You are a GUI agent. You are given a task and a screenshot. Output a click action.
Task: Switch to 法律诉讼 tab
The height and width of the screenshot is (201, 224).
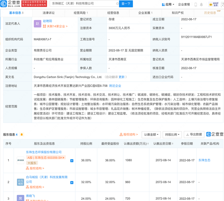pyautogui.click(x=49, y=13)
